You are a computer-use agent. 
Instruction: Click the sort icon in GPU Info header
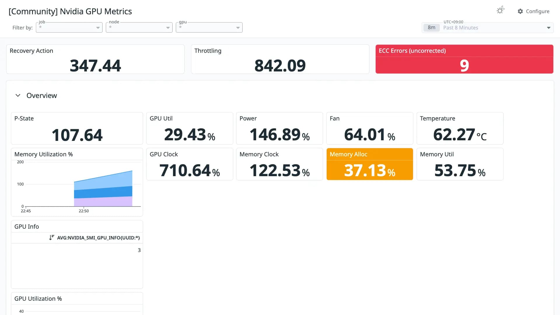tap(52, 238)
